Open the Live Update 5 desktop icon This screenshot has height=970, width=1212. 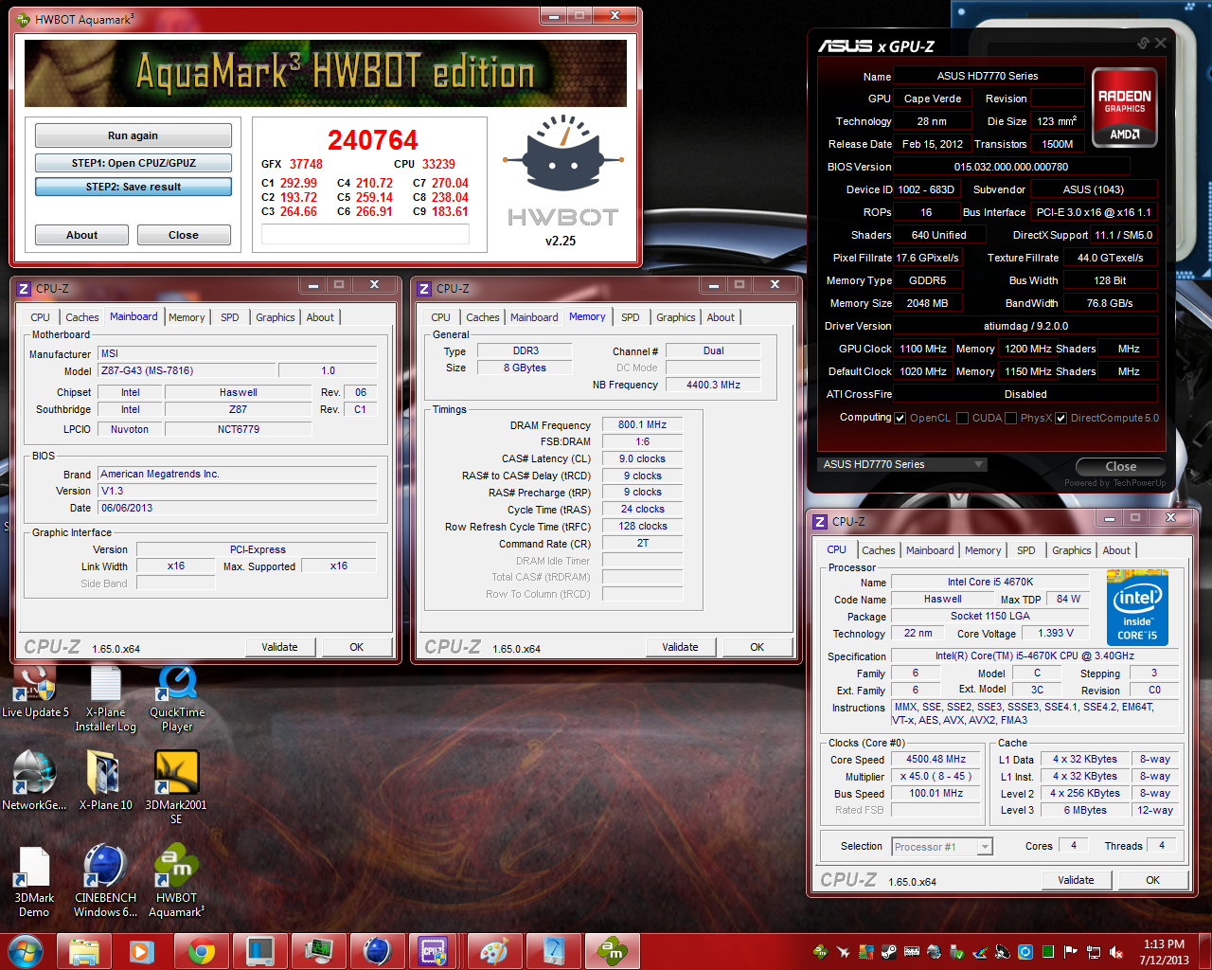(x=35, y=692)
